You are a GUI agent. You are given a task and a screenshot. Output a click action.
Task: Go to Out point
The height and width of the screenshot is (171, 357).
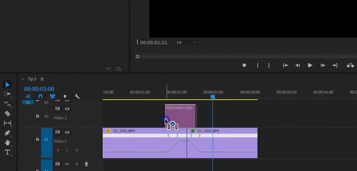[335, 65]
